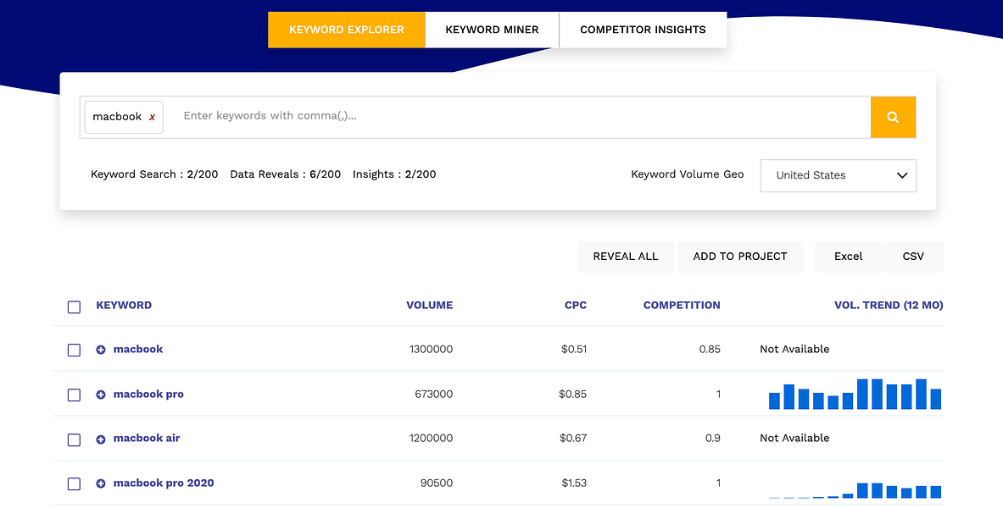Open the macbook pro keyword link
This screenshot has width=1003, height=508.
coord(148,394)
